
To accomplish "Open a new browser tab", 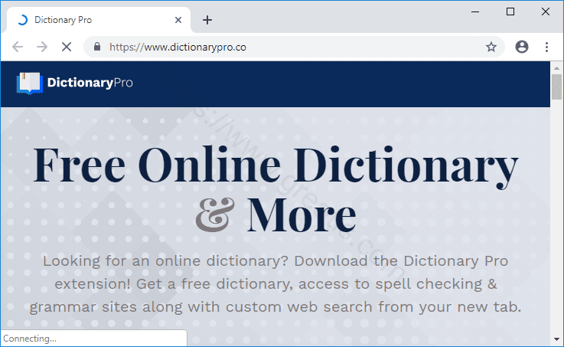I will click(x=207, y=20).
